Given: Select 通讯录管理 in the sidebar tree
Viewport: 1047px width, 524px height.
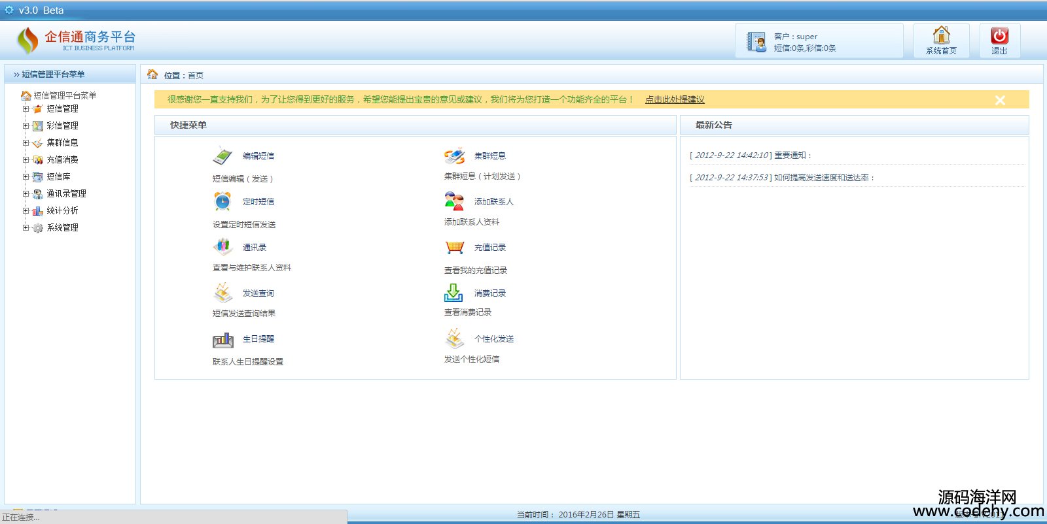Looking at the screenshot, I should 66,194.
